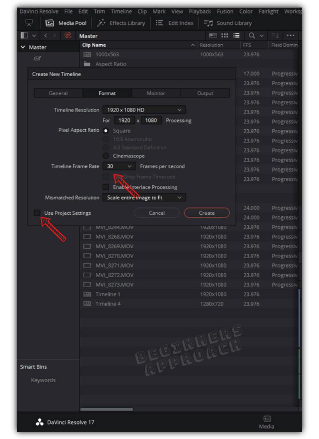Click the Keywords smart bin
The width and height of the screenshot is (319, 439).
tap(43, 380)
